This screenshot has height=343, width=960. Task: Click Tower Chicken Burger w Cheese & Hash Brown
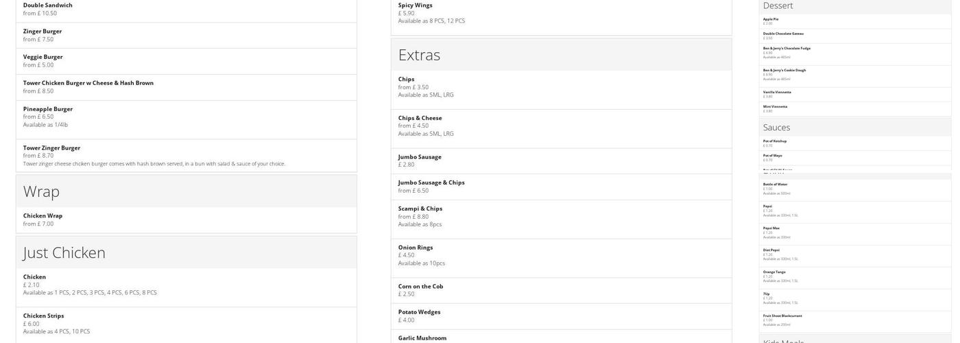click(x=88, y=83)
